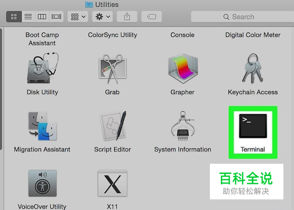
Task: Click the Migration Assistant name label
Action: click(x=42, y=149)
